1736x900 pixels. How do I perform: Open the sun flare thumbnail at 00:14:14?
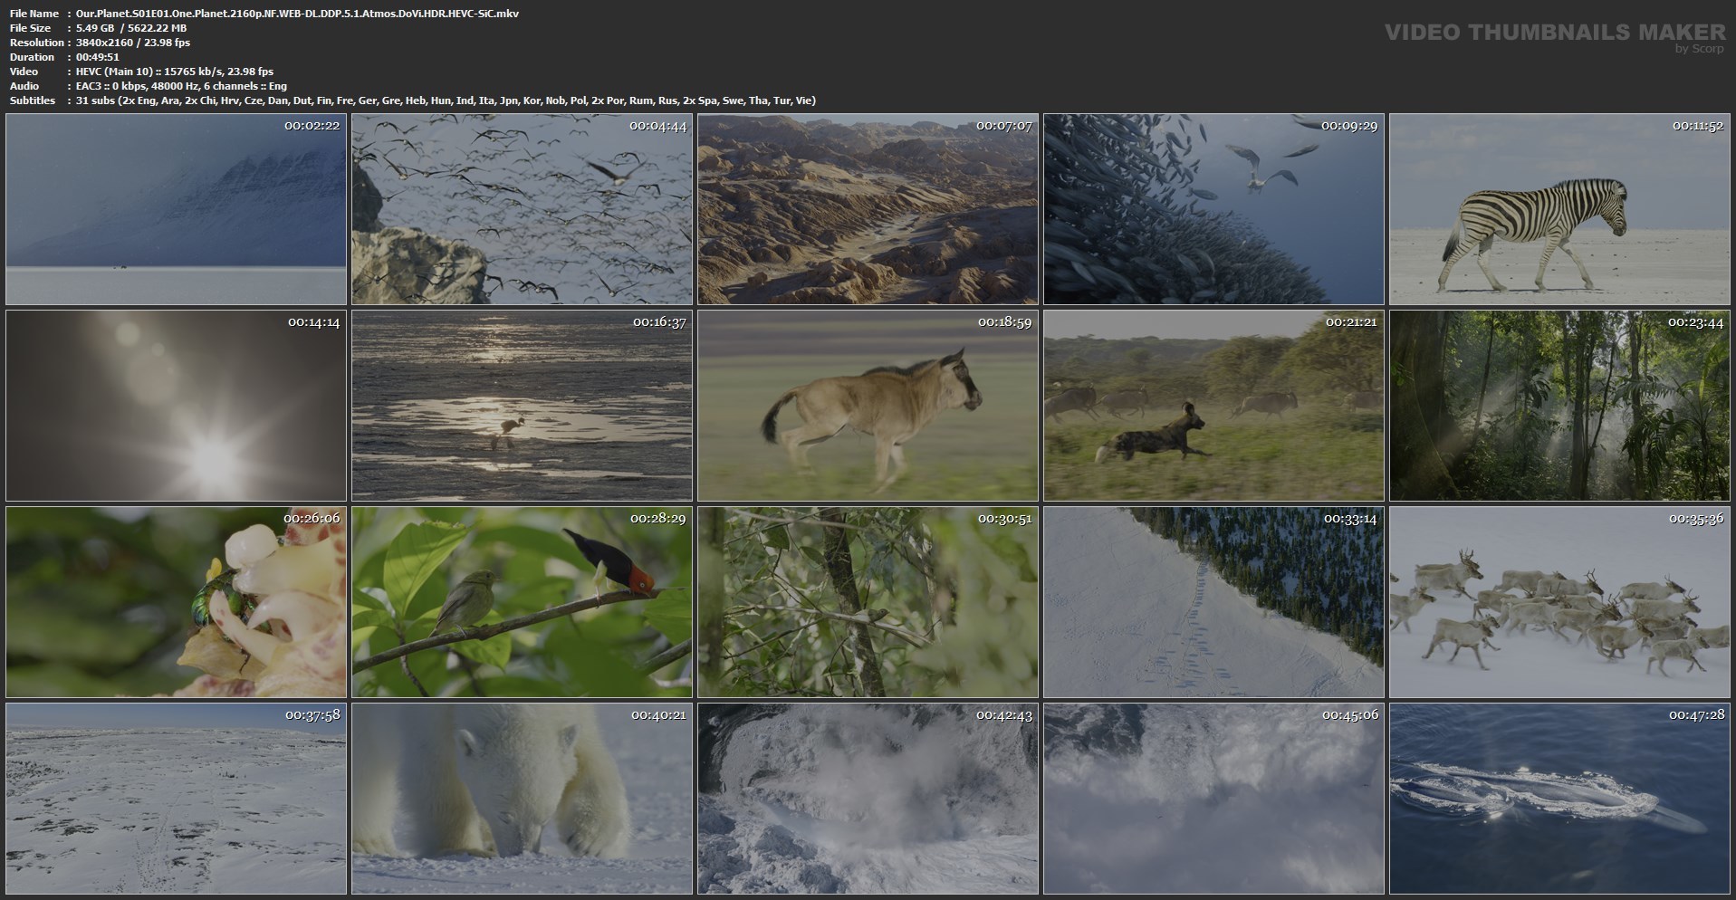(176, 406)
